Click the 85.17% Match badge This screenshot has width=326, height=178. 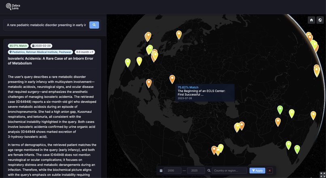18,46
